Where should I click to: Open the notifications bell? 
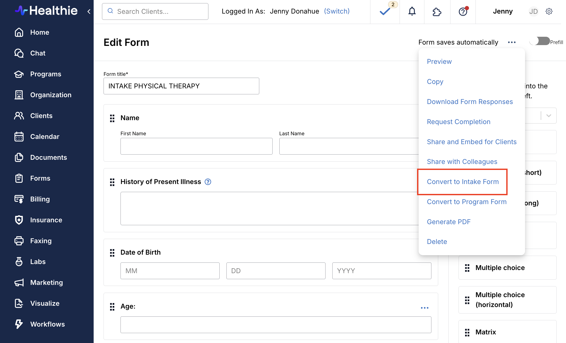pos(412,11)
